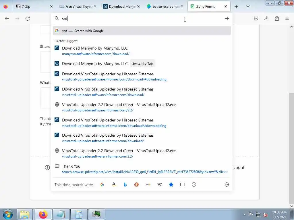Search this time with Amazon
Screen dimensions: 294x220
(x=114, y=185)
